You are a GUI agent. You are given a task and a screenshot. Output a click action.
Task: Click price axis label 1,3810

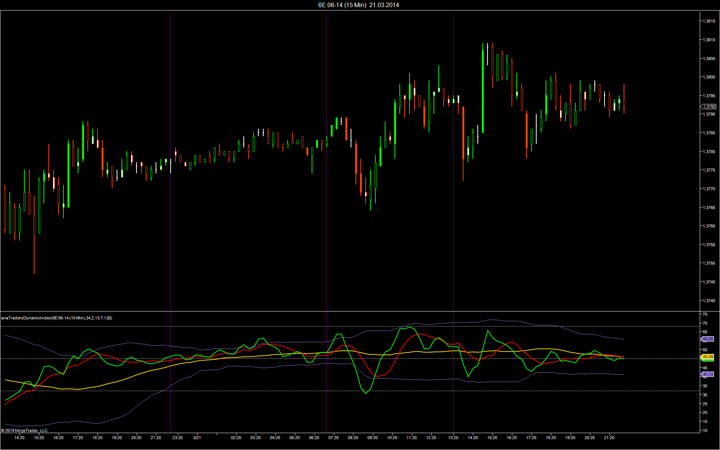(x=709, y=40)
